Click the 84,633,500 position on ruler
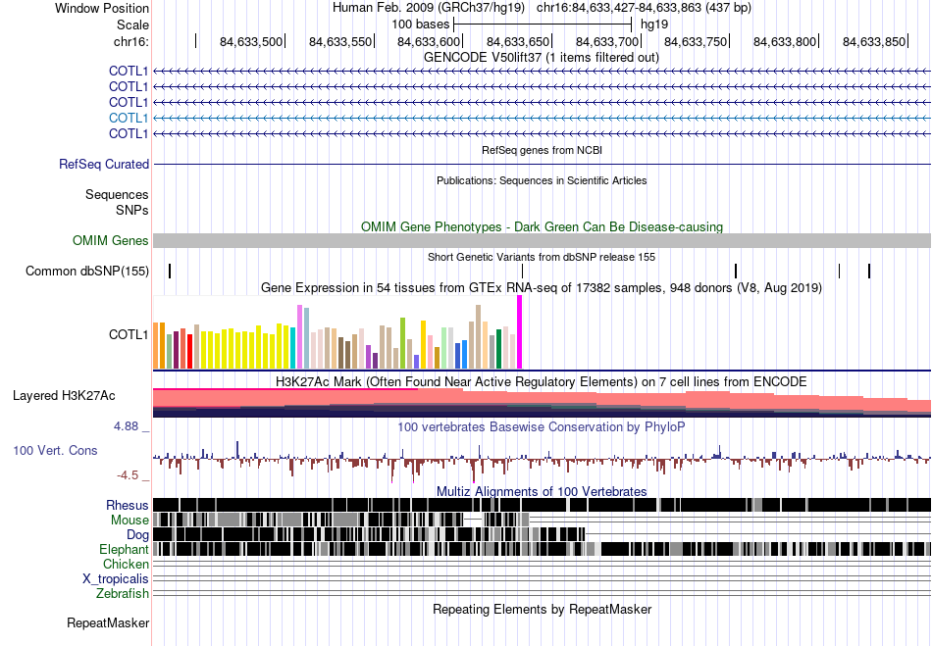 [x=251, y=41]
